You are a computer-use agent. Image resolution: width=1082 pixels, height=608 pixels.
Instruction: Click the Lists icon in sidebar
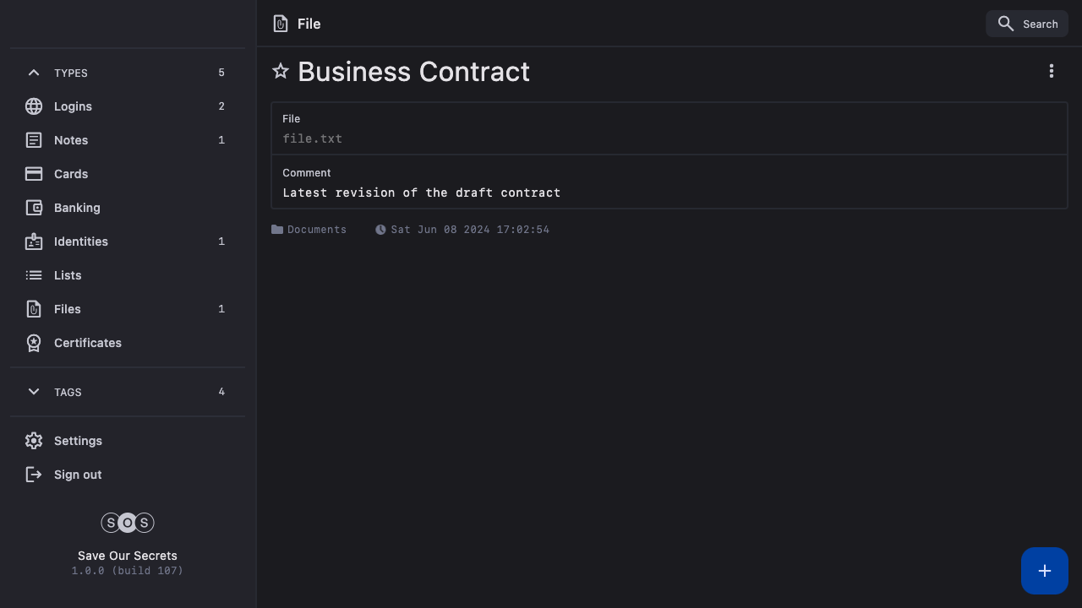pyautogui.click(x=34, y=275)
